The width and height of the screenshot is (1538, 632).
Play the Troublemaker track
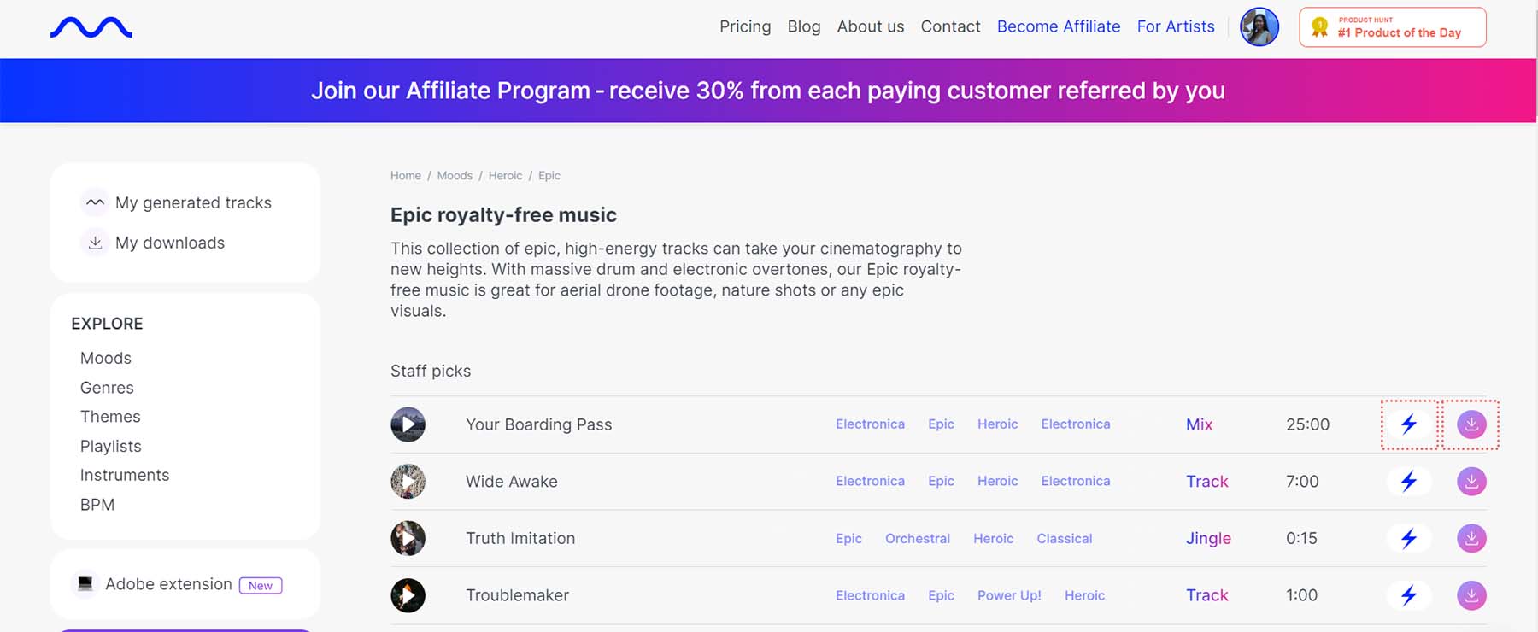pos(408,595)
